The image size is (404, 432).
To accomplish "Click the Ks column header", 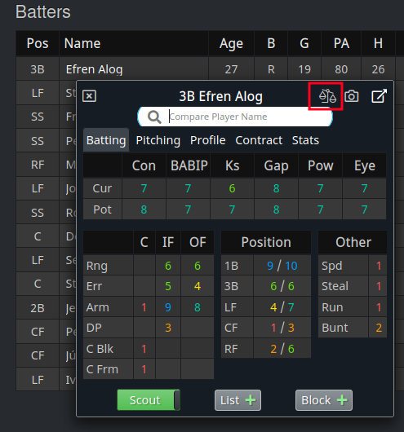I will tap(232, 165).
